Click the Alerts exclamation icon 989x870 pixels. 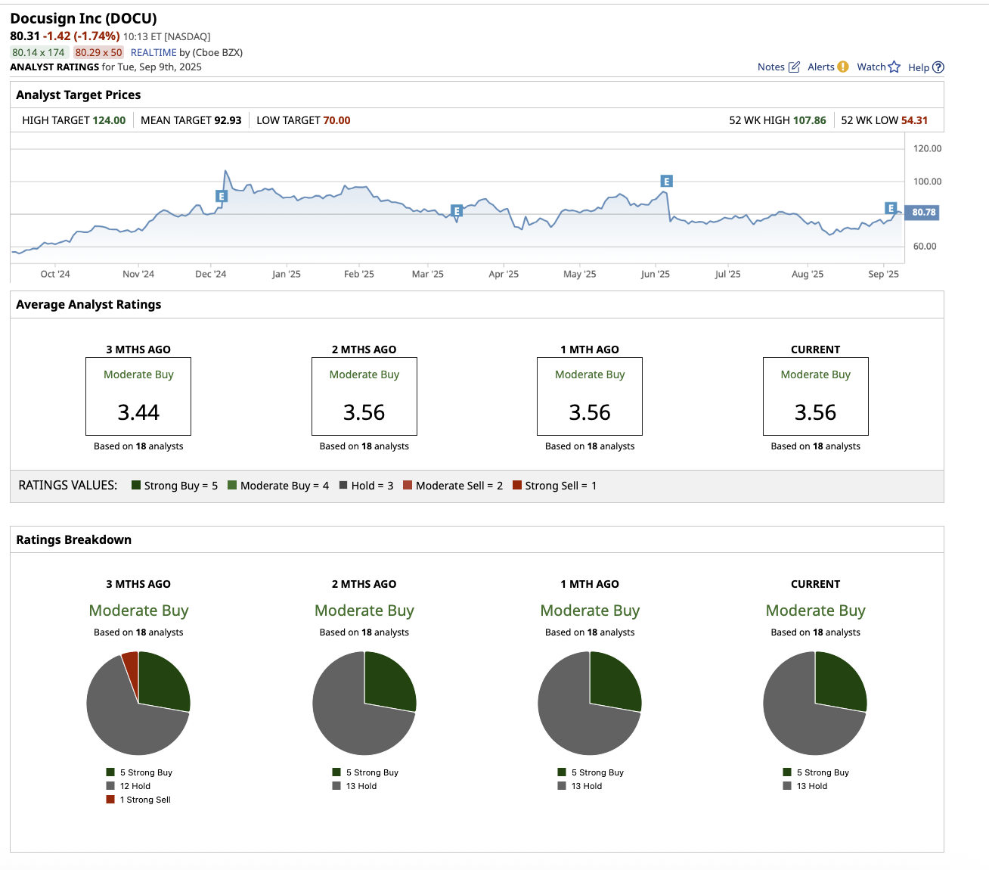tap(843, 67)
